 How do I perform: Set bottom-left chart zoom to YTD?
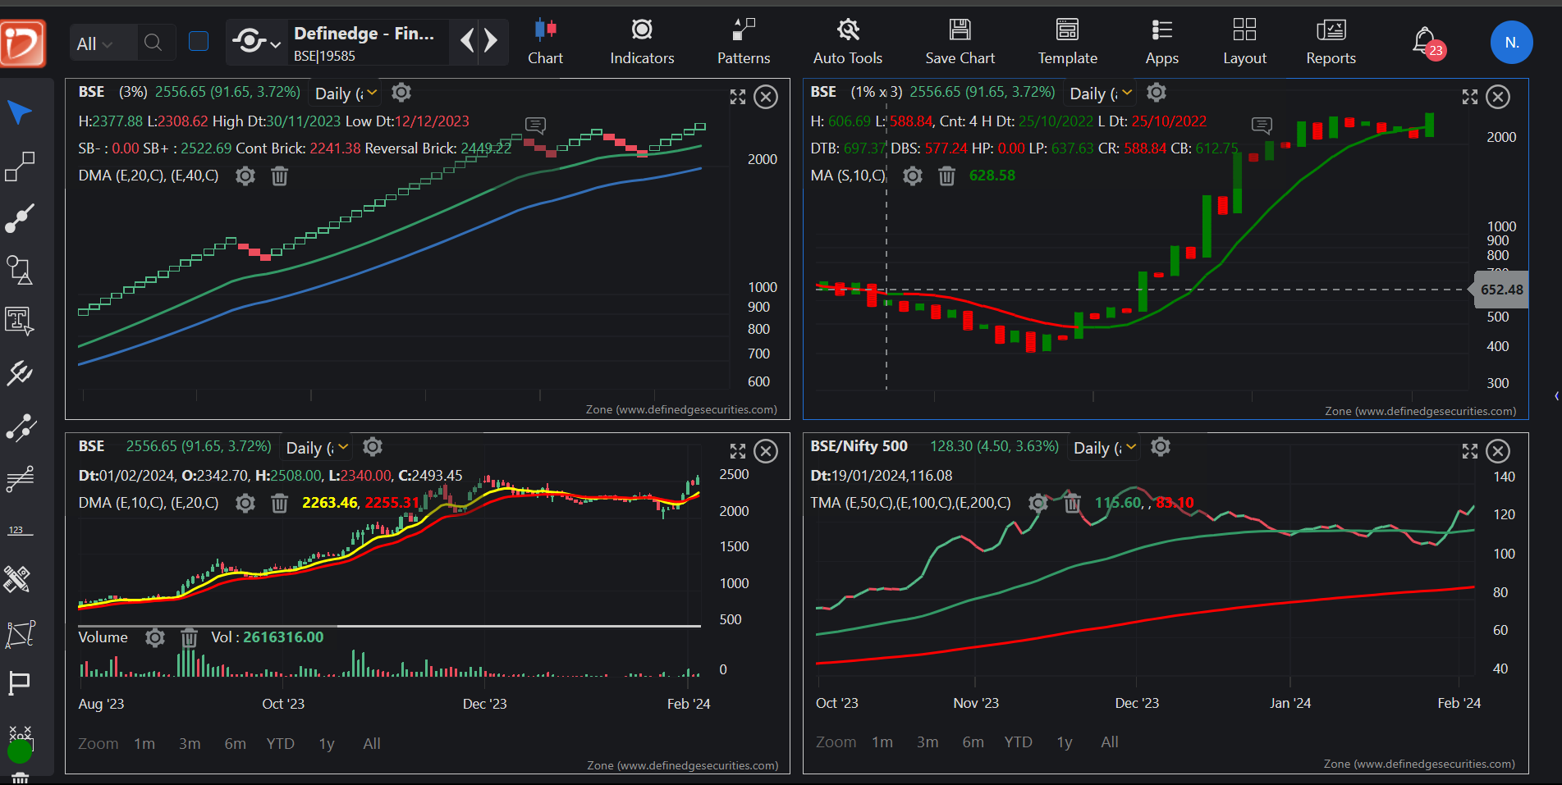[280, 744]
